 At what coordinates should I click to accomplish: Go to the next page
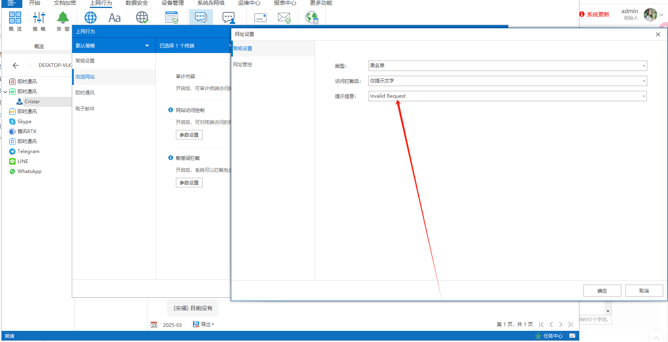pos(561,324)
